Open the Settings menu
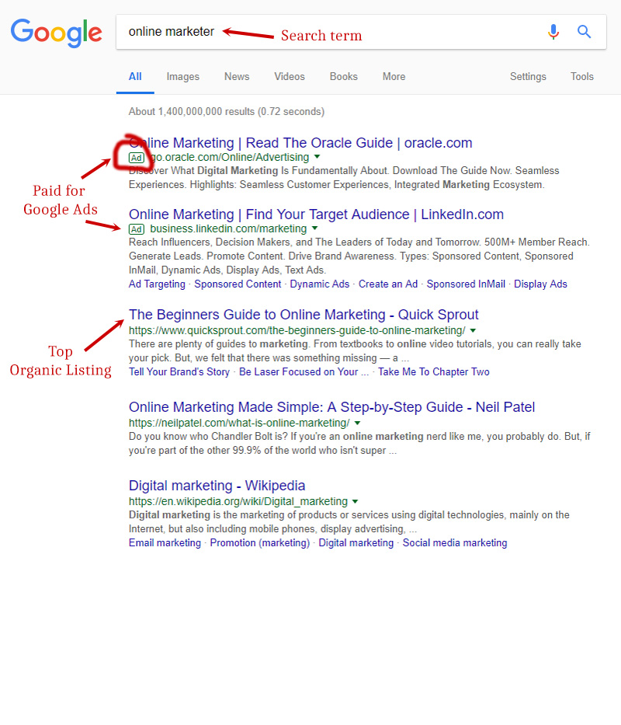This screenshot has width=621, height=725. pos(528,77)
